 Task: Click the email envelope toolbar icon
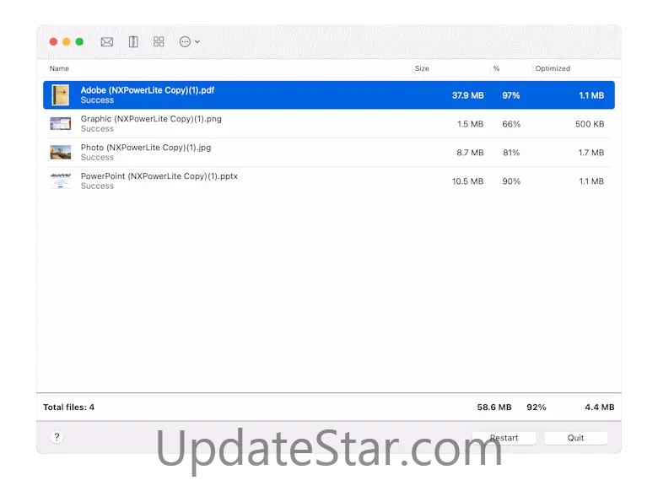tap(107, 42)
